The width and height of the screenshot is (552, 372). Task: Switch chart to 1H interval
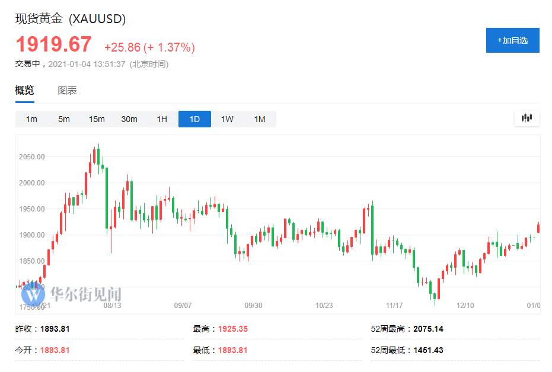pos(162,119)
